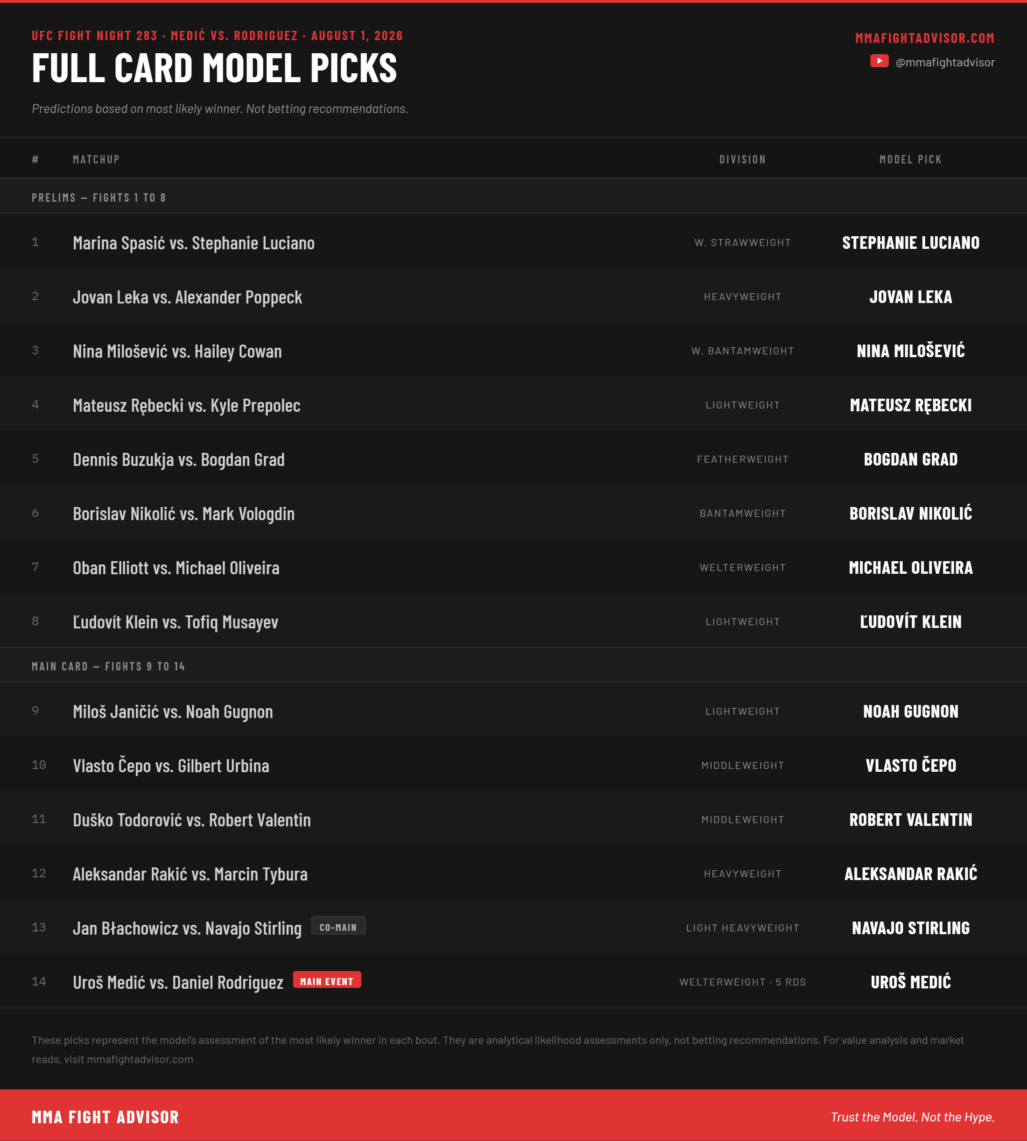Open the MMAFIGHTADVISOR.COM link in the header
This screenshot has height=1141, width=1027.
[924, 38]
